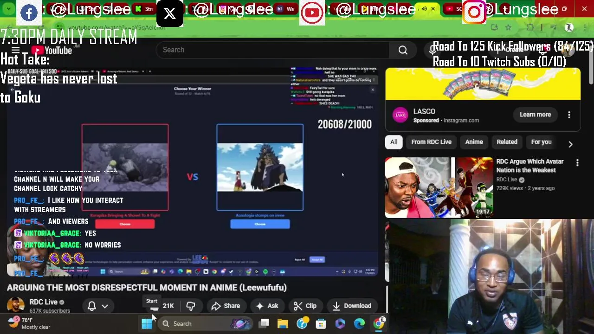Start voice search with the microphone icon
The width and height of the screenshot is (594, 334).
pyautogui.click(x=433, y=50)
